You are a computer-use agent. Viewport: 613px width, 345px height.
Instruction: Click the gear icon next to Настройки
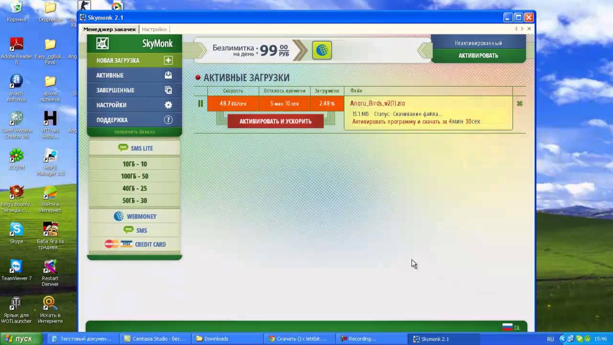coord(168,105)
